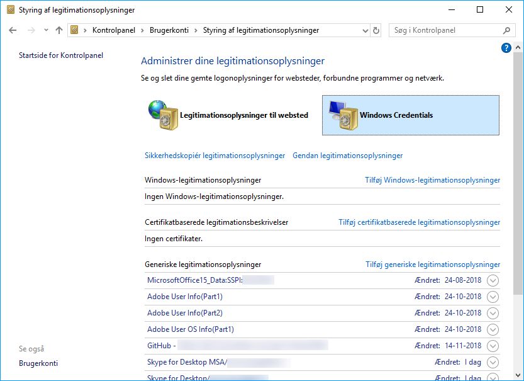
Task: Open recent locations dropdown chevron
Action: [x=46, y=30]
